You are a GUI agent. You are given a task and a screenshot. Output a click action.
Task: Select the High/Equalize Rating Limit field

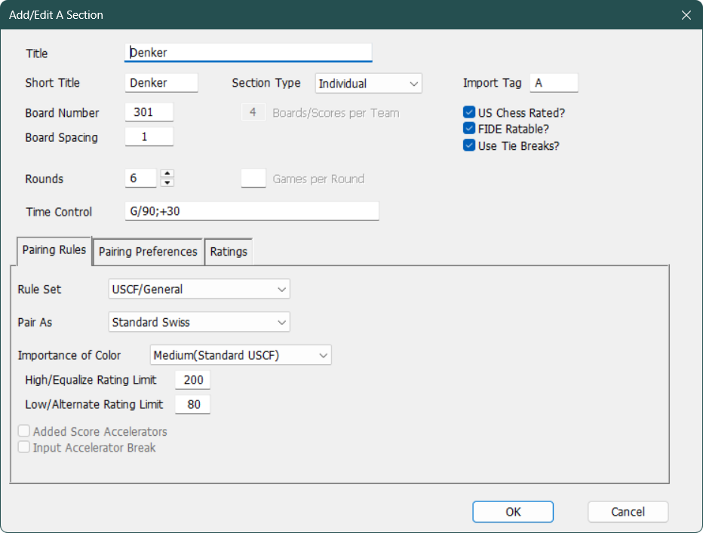[192, 381]
